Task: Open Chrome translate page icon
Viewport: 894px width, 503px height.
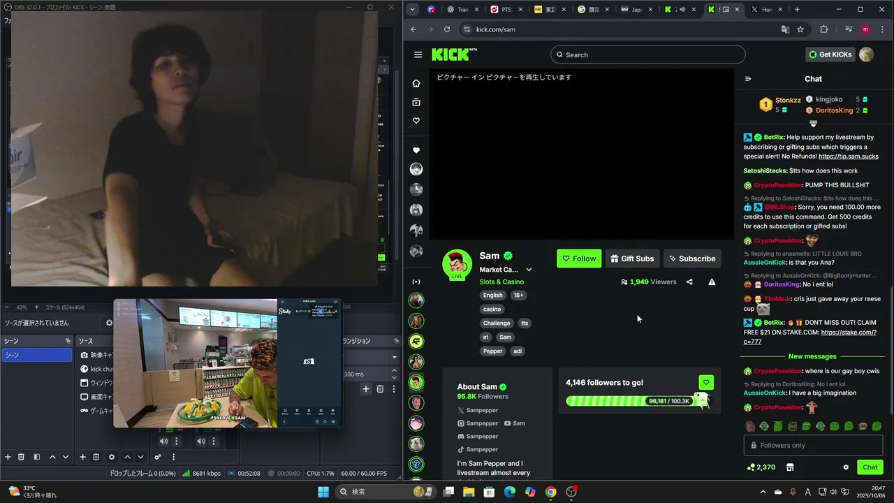Action: (x=785, y=29)
